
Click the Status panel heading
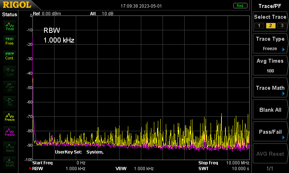tap(9, 14)
